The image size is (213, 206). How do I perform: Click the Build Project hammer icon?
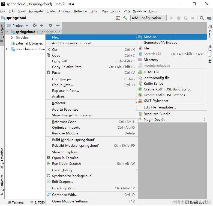[125, 18]
